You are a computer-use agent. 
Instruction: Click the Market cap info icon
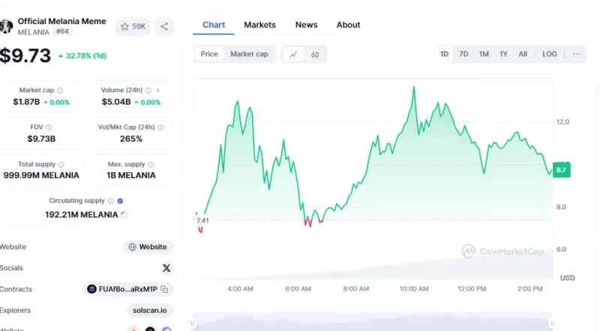click(60, 90)
